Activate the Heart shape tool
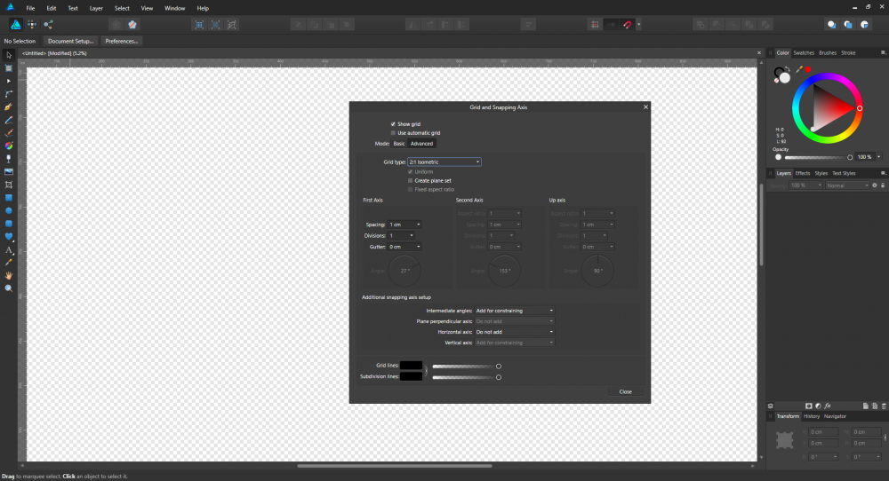The image size is (889, 481). pos(9,237)
